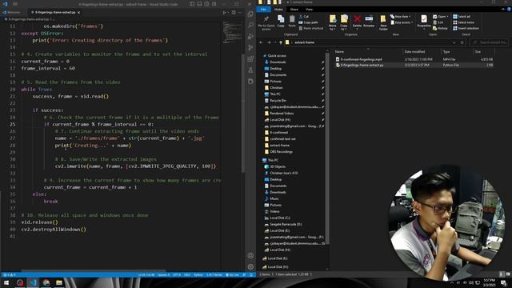
Task: Open Chrome from the taskbar
Action: (x=46, y=282)
